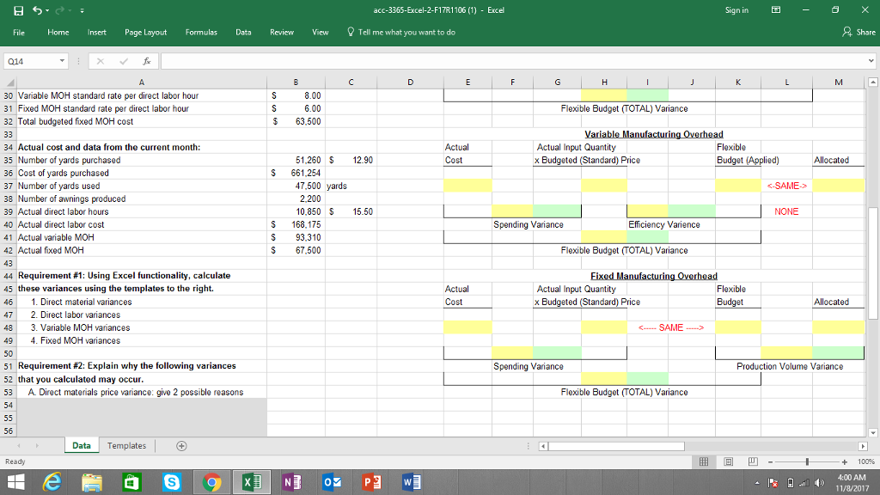
Task: Open PowerPoint from the taskbar
Action: (371, 481)
